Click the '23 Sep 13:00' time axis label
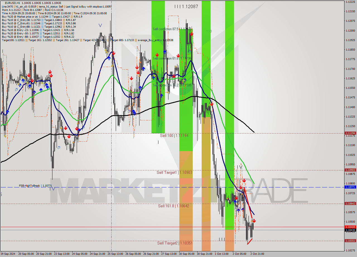This screenshot has width=357, height=257. pos(62,254)
